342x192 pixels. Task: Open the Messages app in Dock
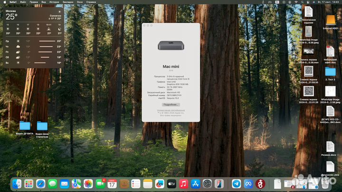click(53, 184)
